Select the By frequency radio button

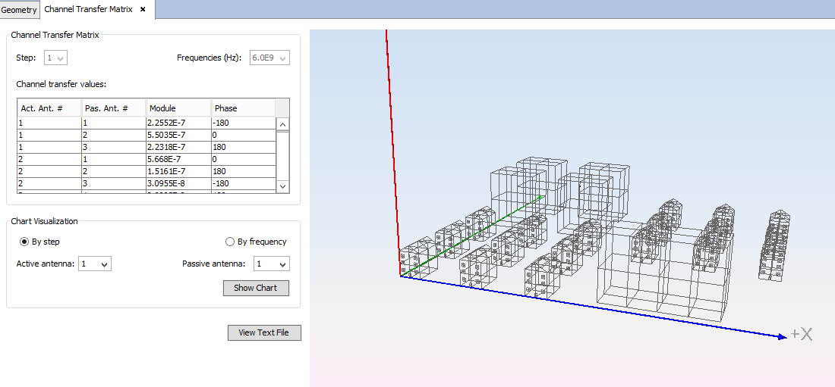click(x=230, y=242)
